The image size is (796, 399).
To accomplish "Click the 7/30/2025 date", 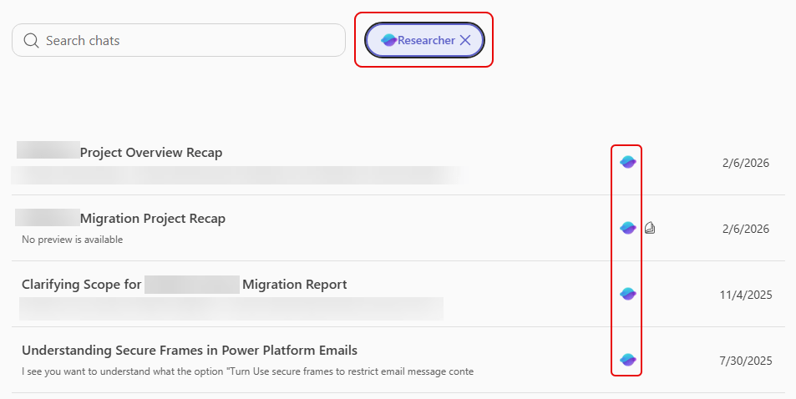I will [747, 361].
